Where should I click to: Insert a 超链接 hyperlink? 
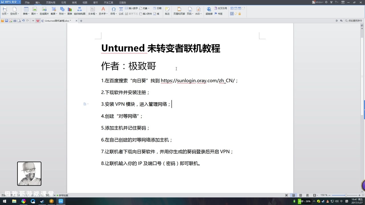coord(209,11)
